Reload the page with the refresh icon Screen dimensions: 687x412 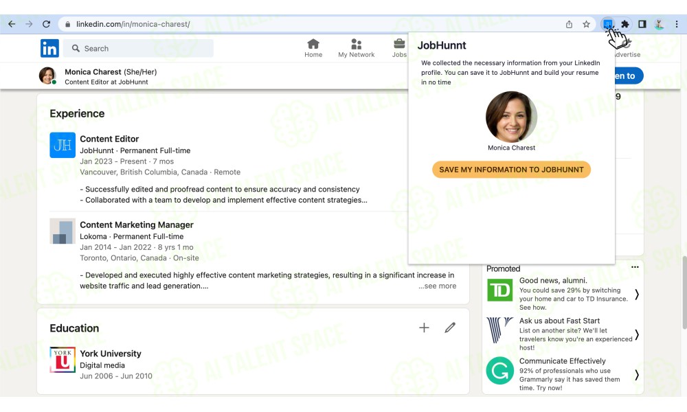point(47,24)
